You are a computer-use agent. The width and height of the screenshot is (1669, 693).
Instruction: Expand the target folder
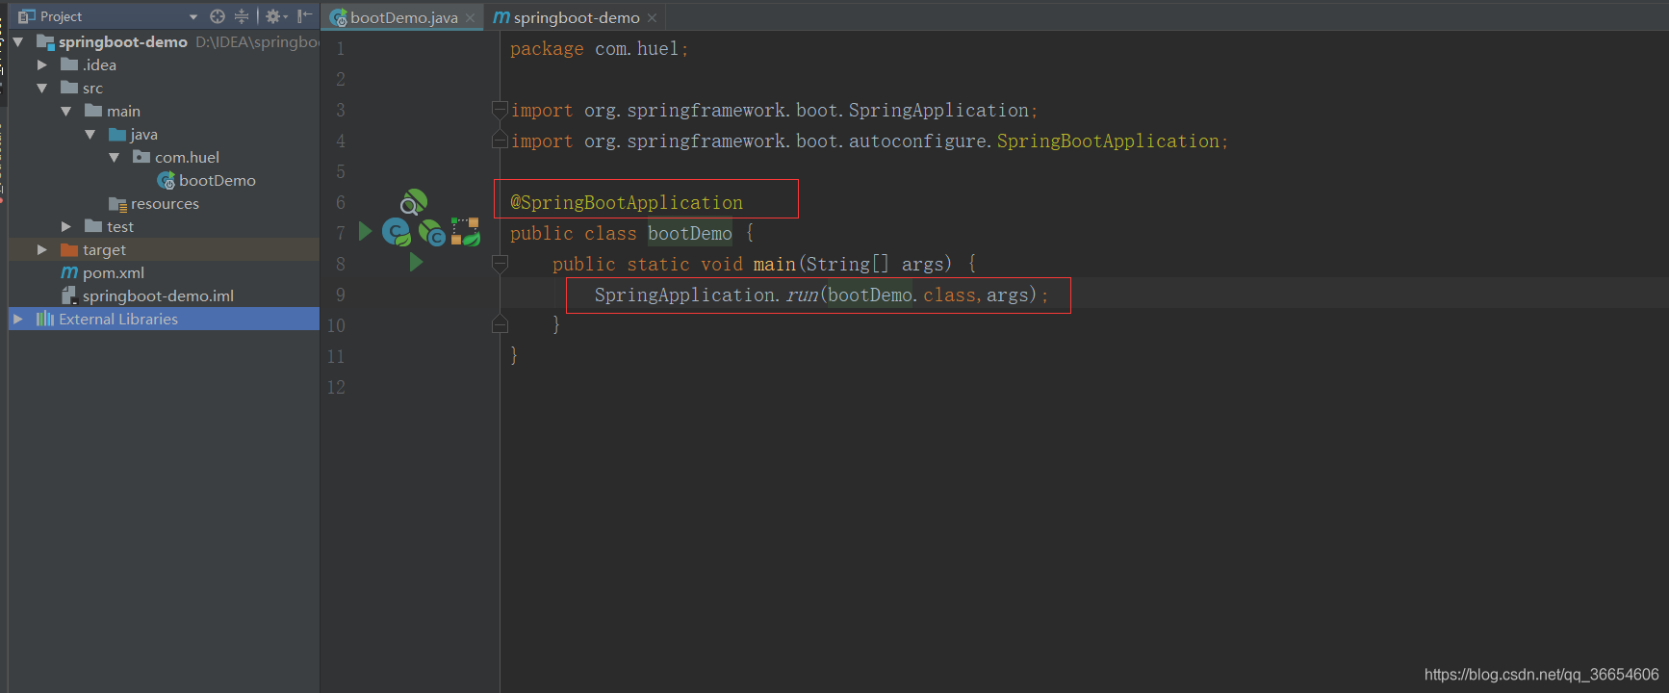coord(41,249)
